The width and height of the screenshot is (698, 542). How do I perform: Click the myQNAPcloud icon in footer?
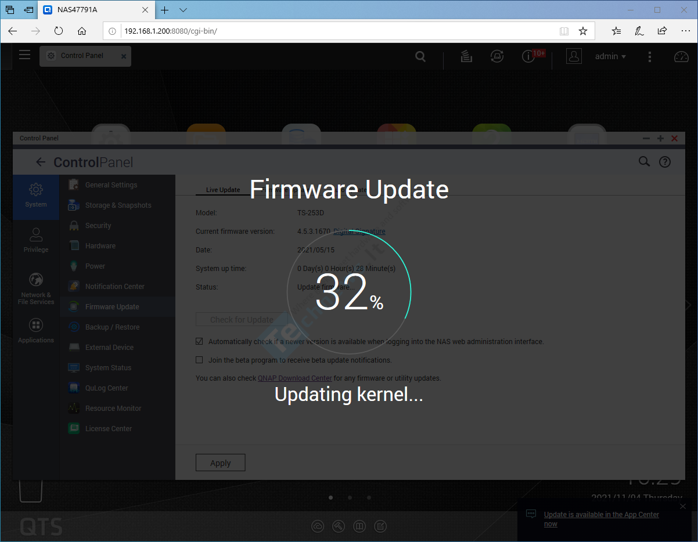pyautogui.click(x=318, y=526)
